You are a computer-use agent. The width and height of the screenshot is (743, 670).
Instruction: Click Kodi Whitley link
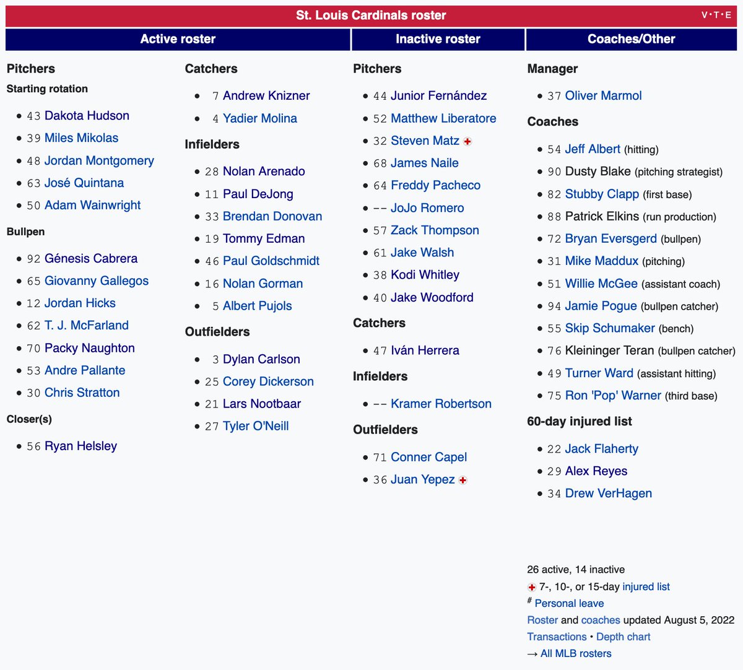tap(425, 275)
